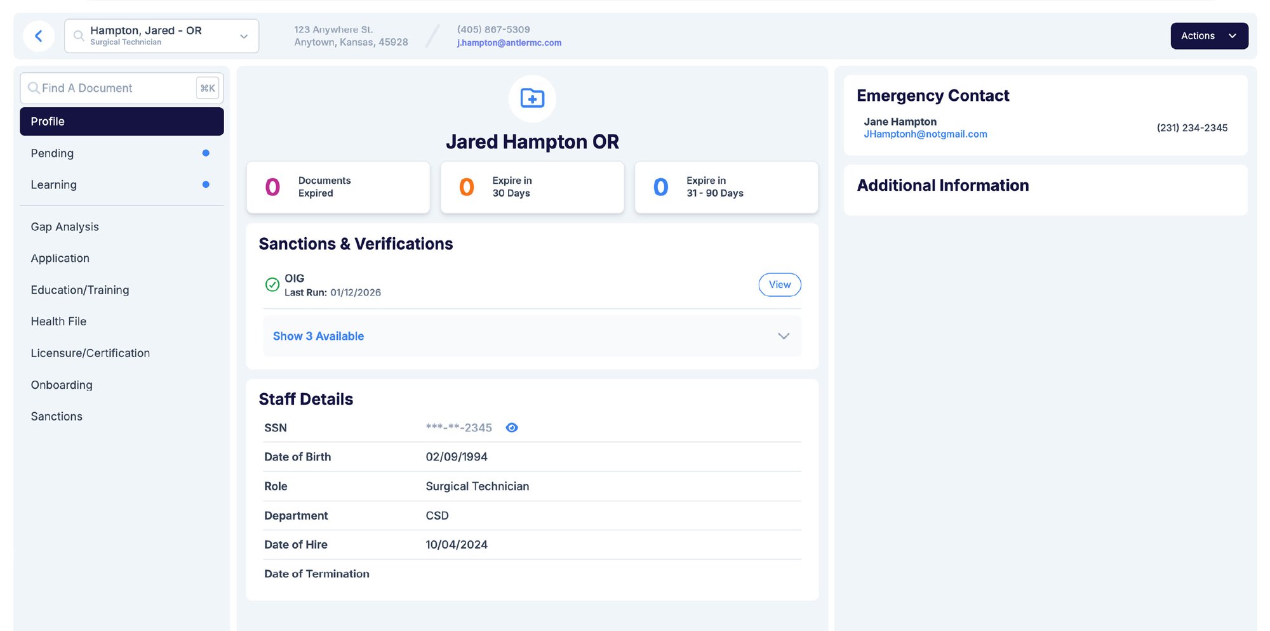Click the JHamptonh@notgmail.com email link
Image resolution: width=1270 pixels, height=631 pixels.
pyautogui.click(x=925, y=134)
